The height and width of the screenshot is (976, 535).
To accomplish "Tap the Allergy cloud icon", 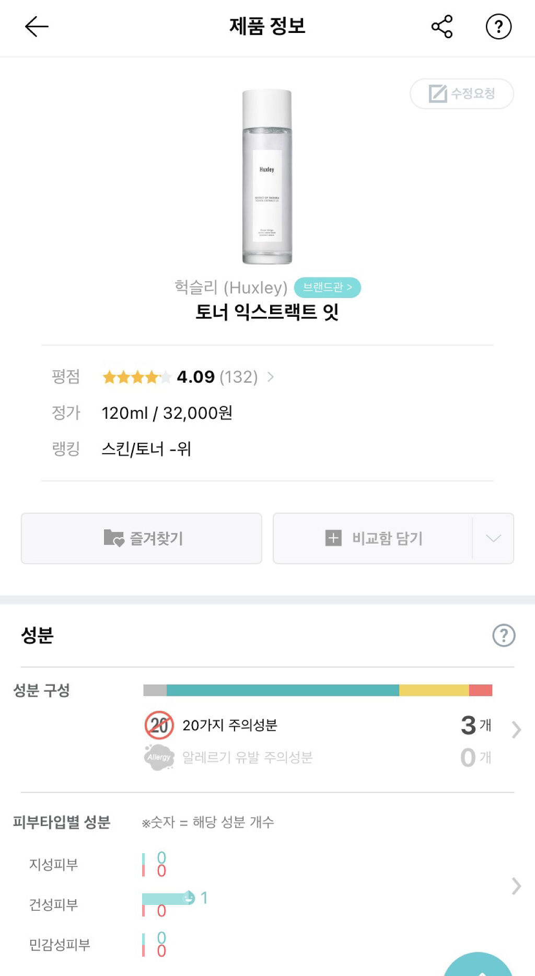I will click(159, 757).
